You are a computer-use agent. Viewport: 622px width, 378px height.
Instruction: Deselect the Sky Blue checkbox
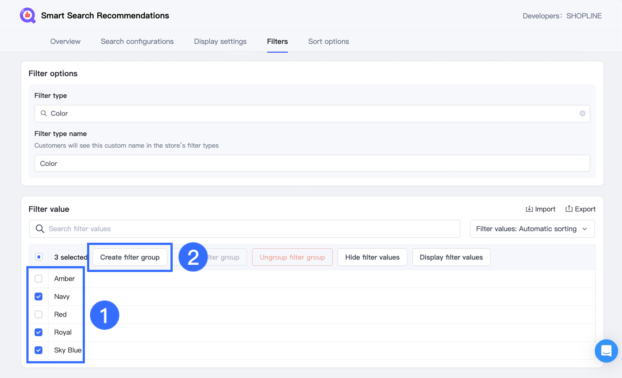38,350
